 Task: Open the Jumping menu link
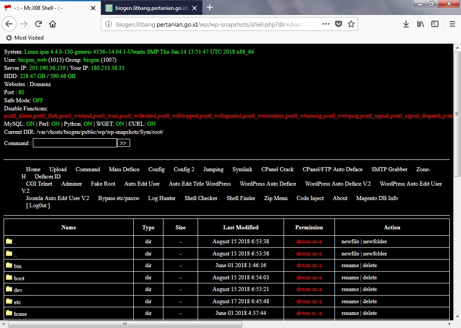[x=213, y=169]
